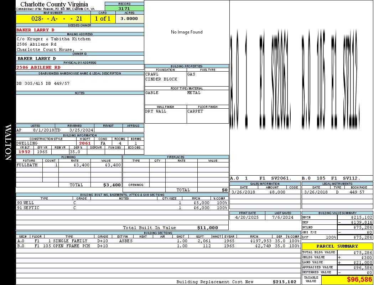
Task: Click the 'No Image Found' placeholder
Action: click(187, 32)
